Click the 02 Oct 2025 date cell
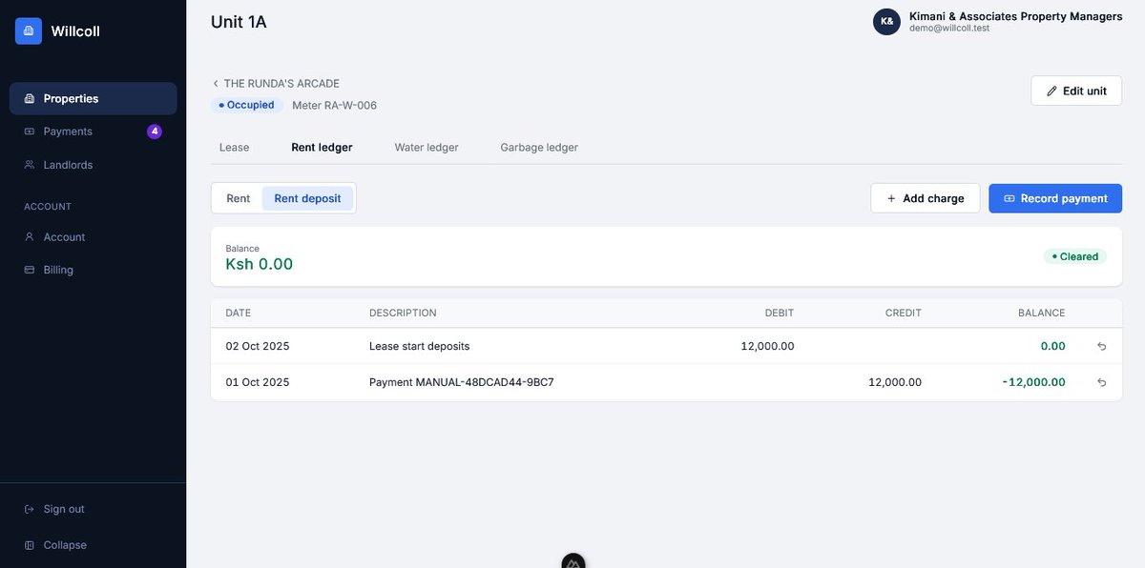Viewport: 1145px width, 568px height. point(258,347)
